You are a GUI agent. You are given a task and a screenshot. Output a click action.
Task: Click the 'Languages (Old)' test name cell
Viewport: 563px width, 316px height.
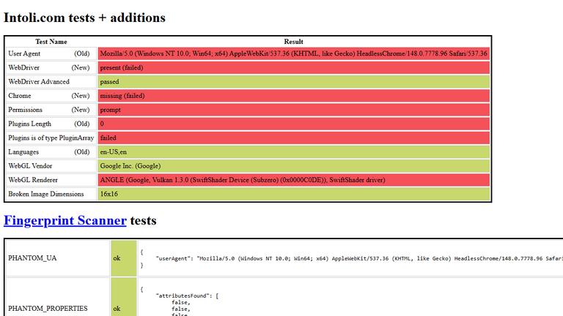point(51,152)
